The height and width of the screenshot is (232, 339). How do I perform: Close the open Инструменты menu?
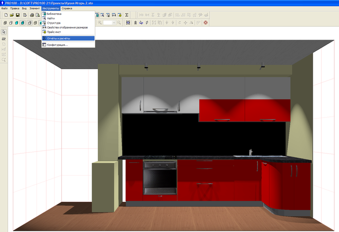[x=51, y=8]
